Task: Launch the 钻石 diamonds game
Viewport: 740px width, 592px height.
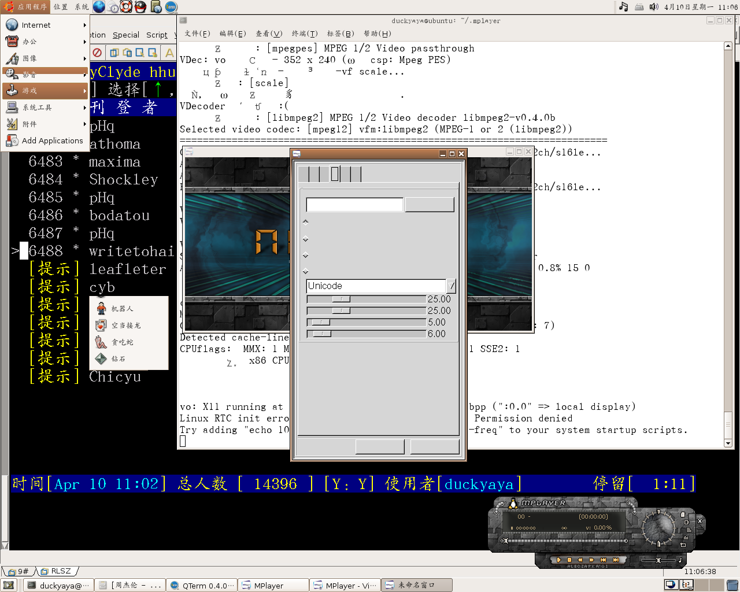Action: [x=129, y=359]
